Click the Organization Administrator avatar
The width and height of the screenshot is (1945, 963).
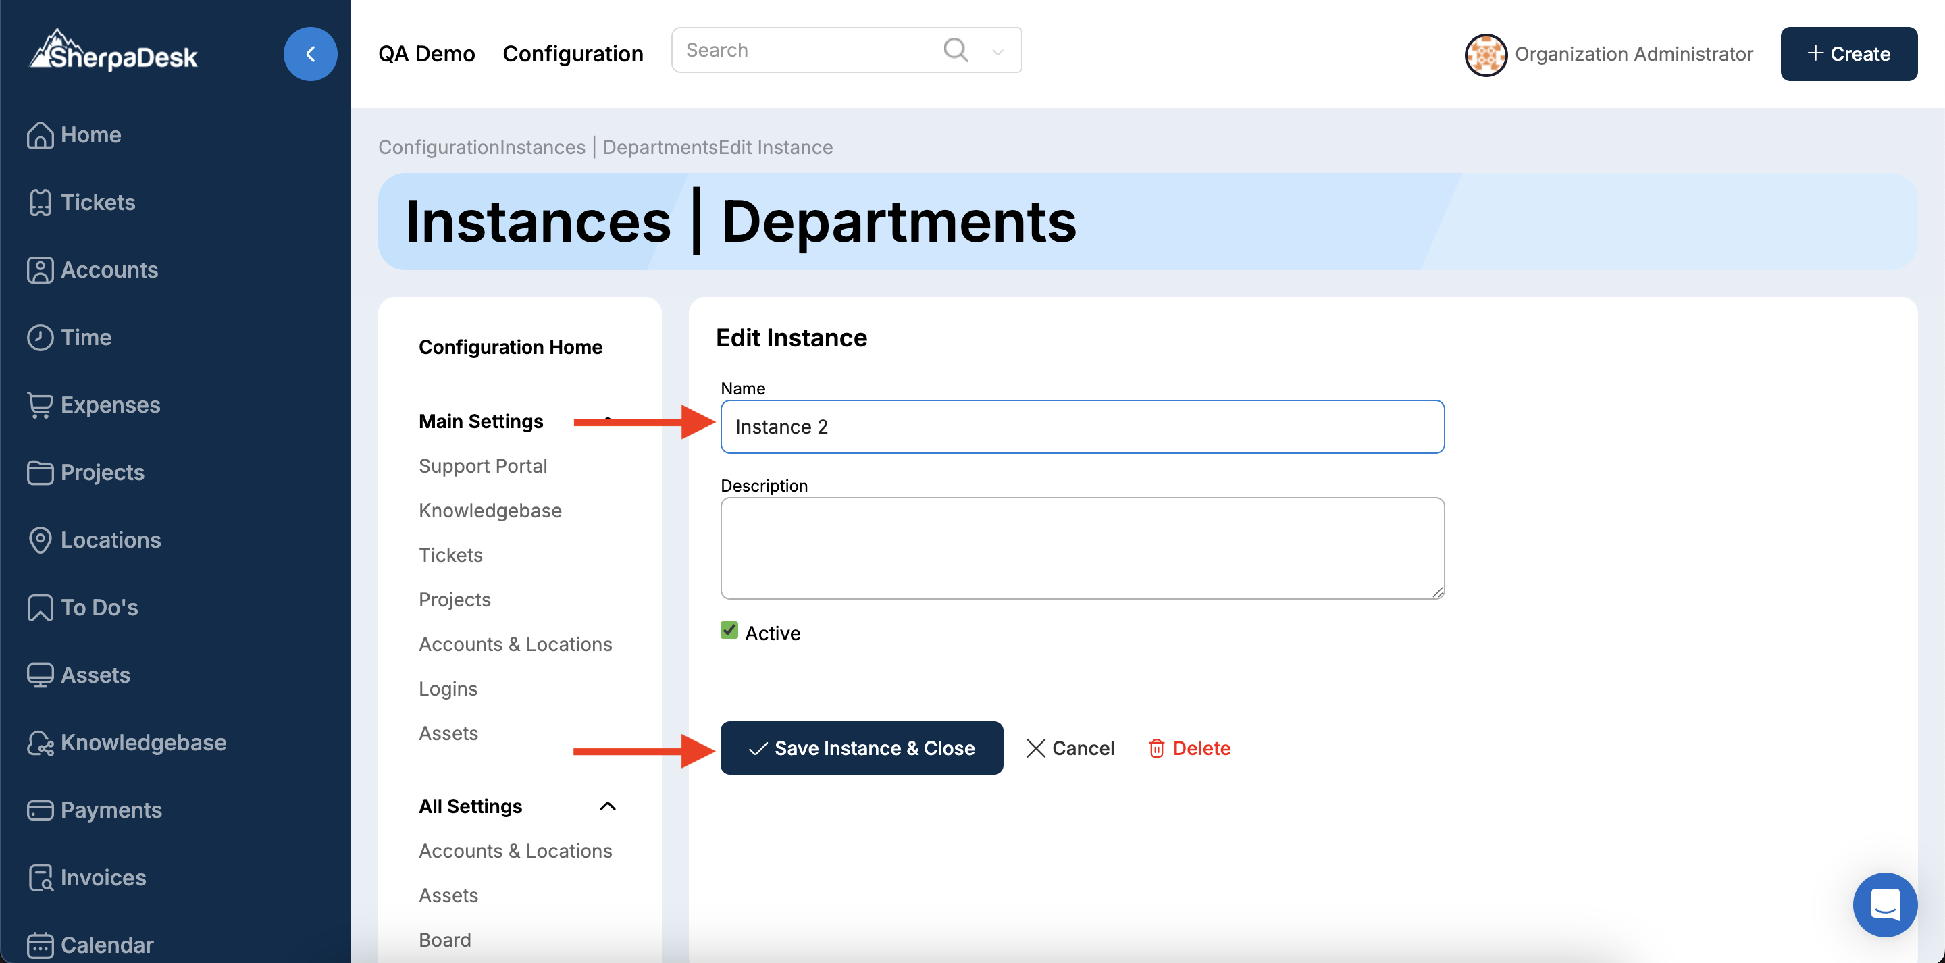(1485, 55)
